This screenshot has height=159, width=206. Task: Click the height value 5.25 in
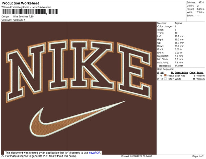[201, 9]
